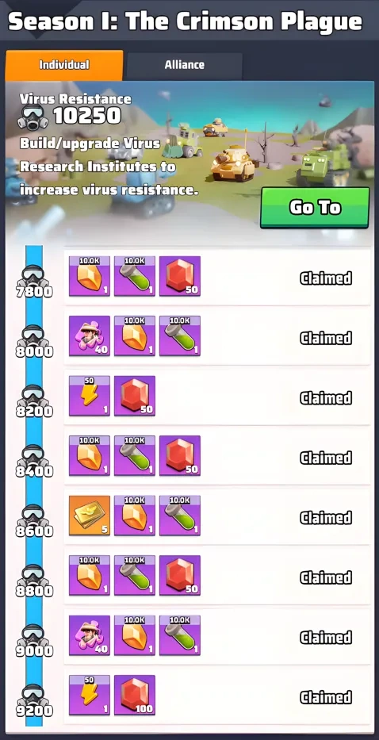The image size is (379, 740).
Task: Tap green test tube in 8400 row
Action: pos(135,456)
